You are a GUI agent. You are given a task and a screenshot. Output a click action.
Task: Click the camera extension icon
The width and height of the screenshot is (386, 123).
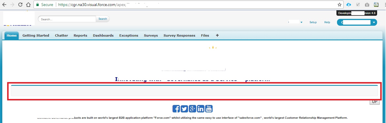(367, 5)
